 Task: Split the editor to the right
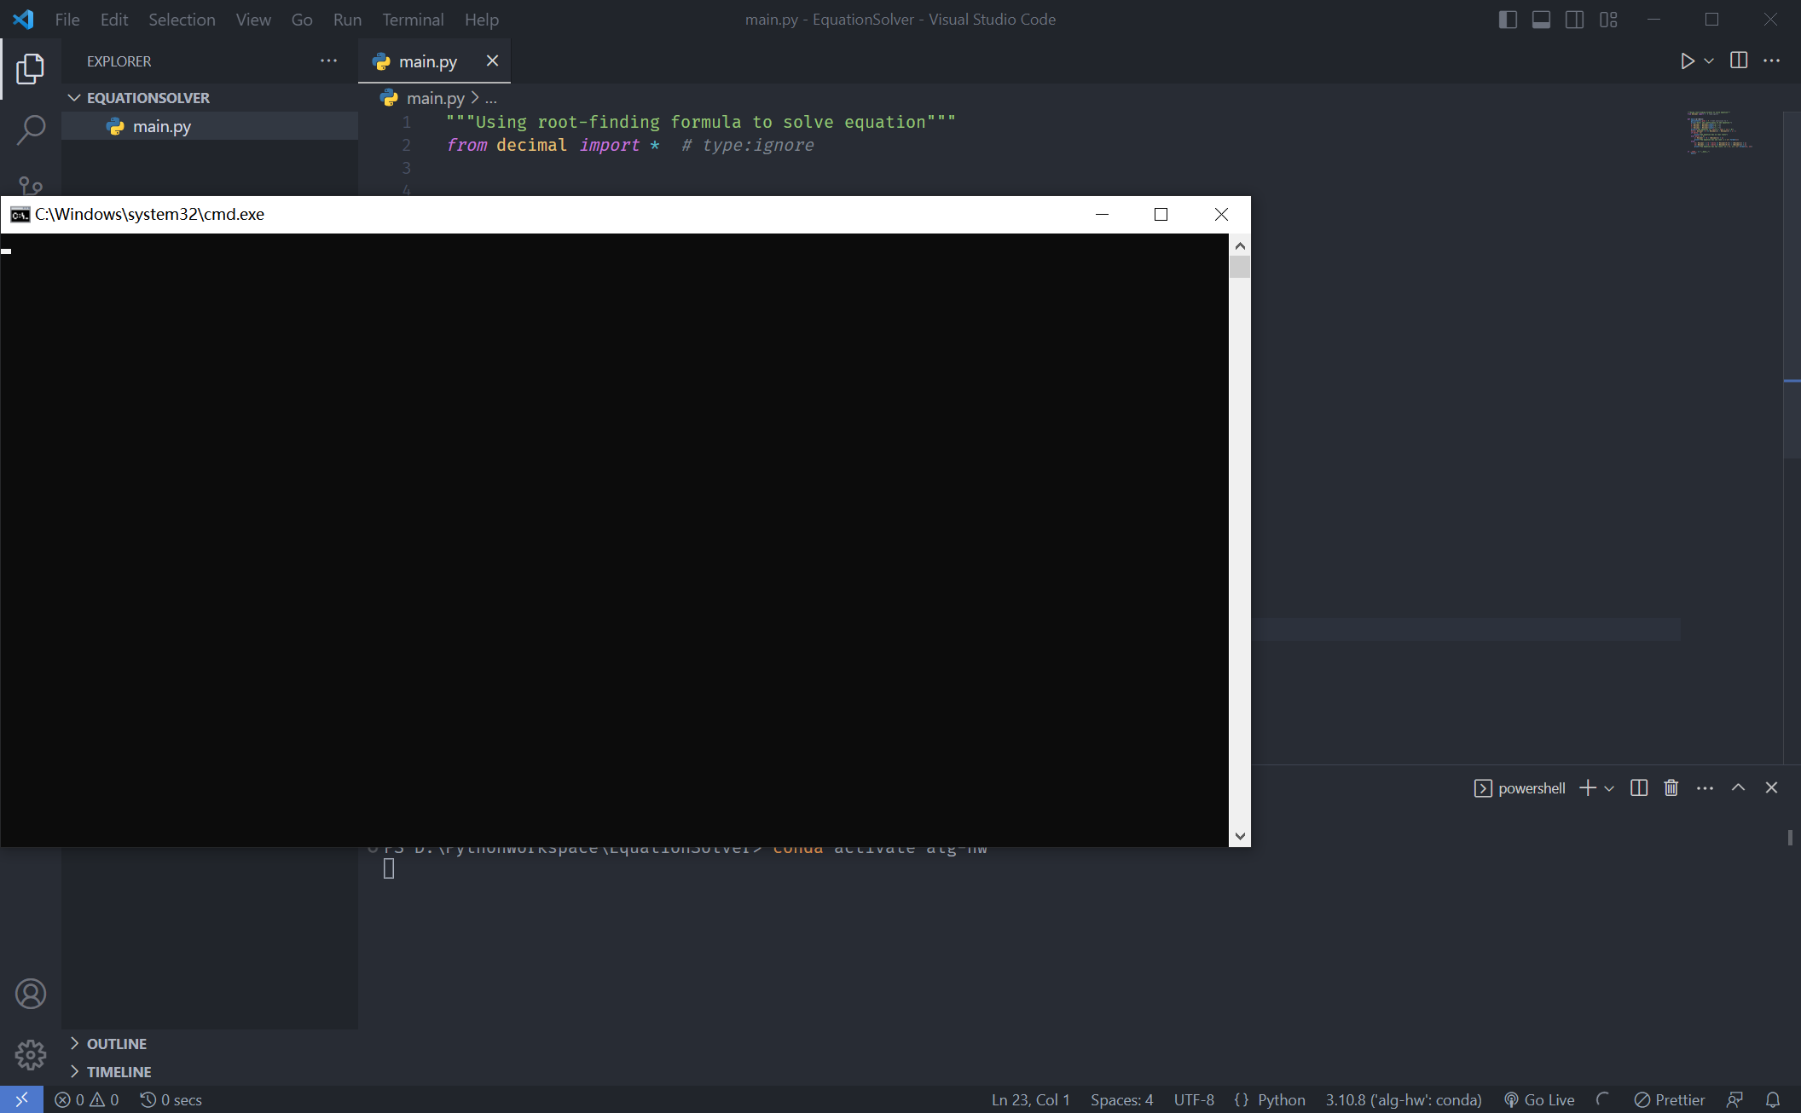pos(1739,61)
